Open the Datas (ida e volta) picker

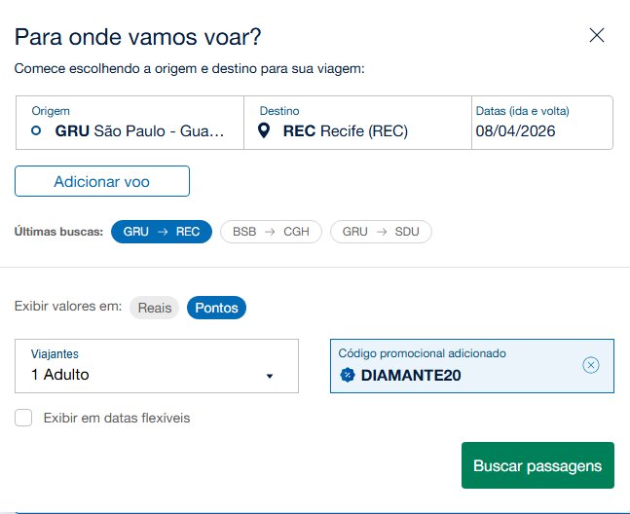coord(540,124)
